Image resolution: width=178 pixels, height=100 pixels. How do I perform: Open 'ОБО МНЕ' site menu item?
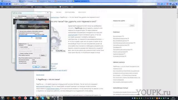click(x=59, y=12)
